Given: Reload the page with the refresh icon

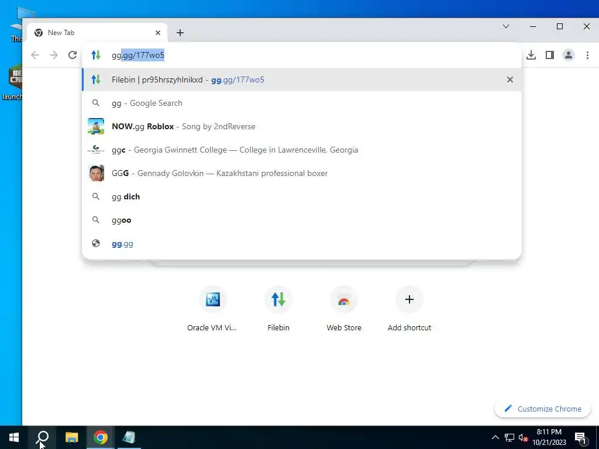Looking at the screenshot, I should click(x=72, y=55).
